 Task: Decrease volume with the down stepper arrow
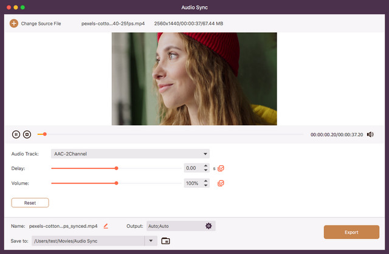pyautogui.click(x=205, y=185)
